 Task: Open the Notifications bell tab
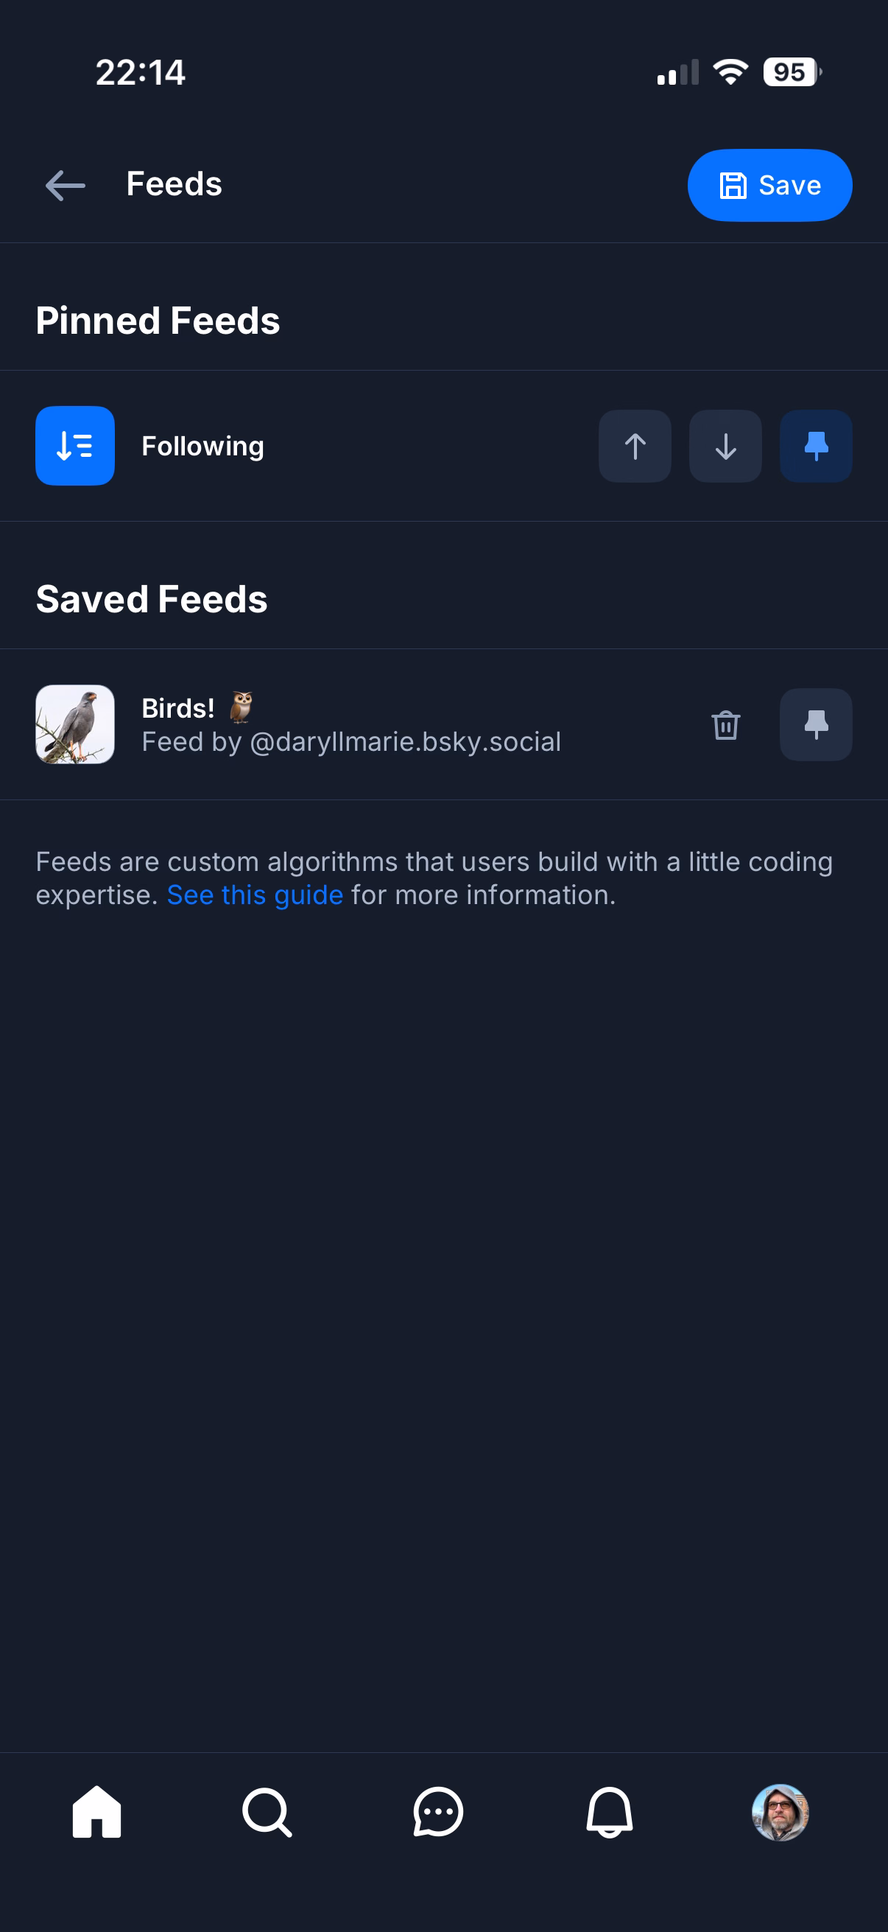[x=609, y=1812]
